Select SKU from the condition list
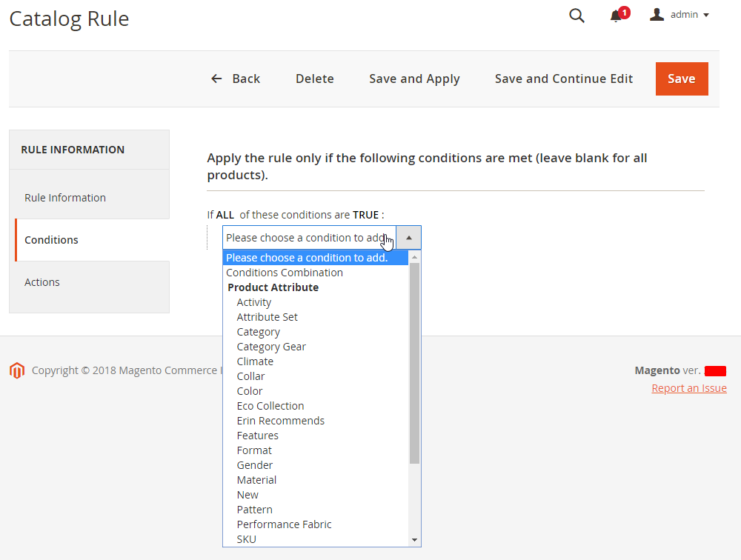This screenshot has width=741, height=560. (247, 539)
